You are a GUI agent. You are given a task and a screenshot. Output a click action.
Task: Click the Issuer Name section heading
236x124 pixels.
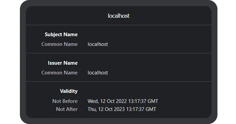tap(63, 63)
